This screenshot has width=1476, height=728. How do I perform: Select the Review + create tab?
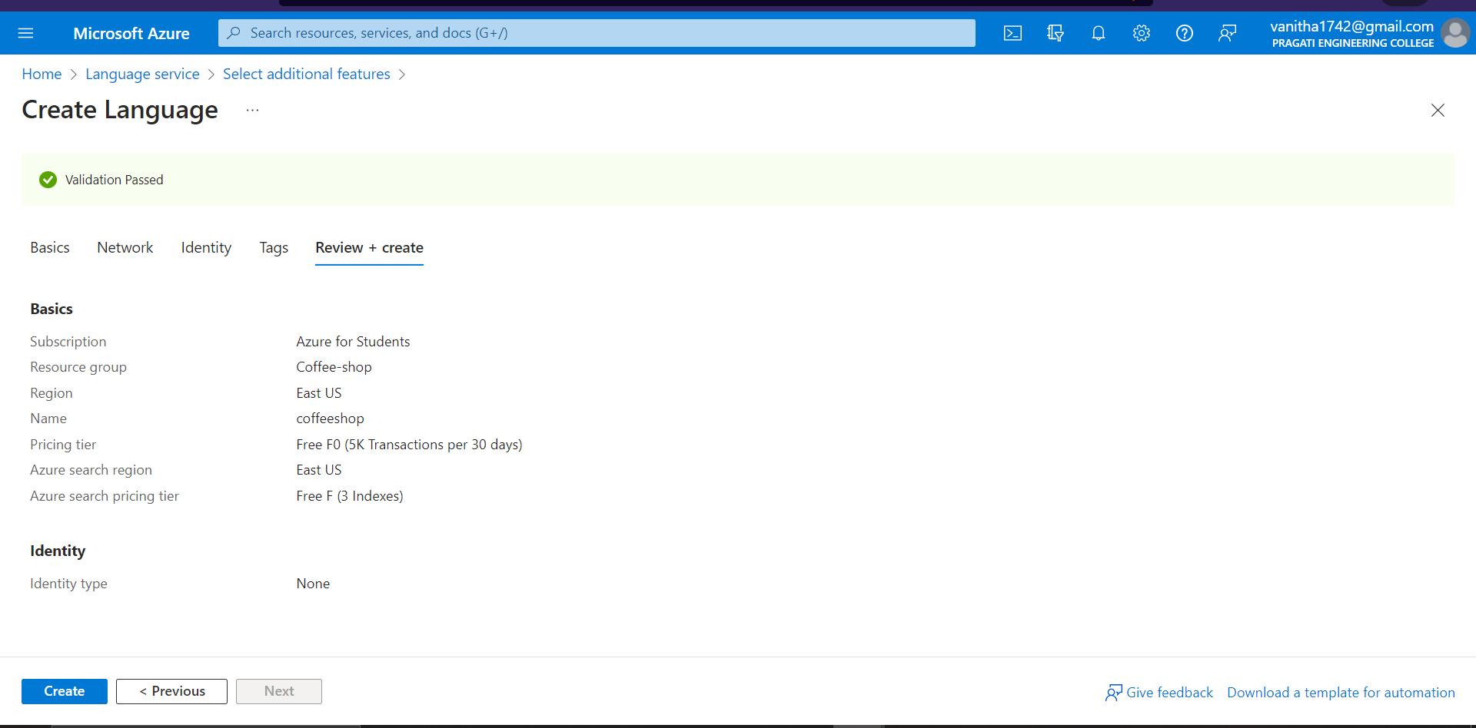[369, 247]
